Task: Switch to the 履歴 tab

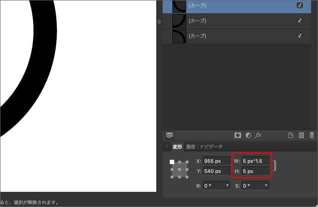Action: (190, 147)
